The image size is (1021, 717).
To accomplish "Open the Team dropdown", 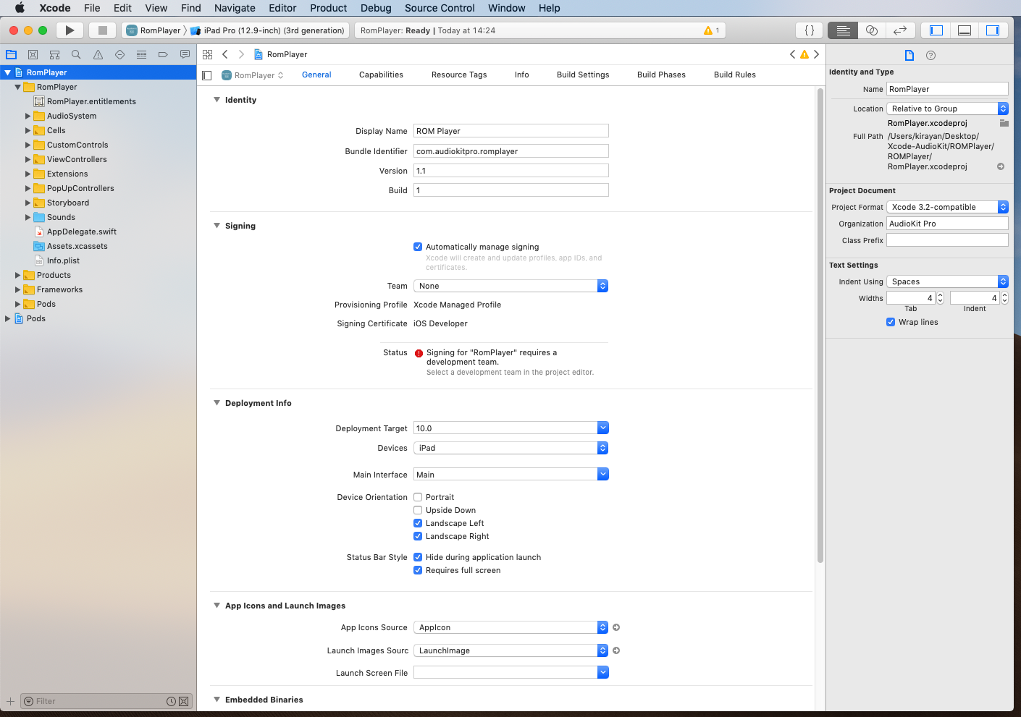I will point(510,286).
